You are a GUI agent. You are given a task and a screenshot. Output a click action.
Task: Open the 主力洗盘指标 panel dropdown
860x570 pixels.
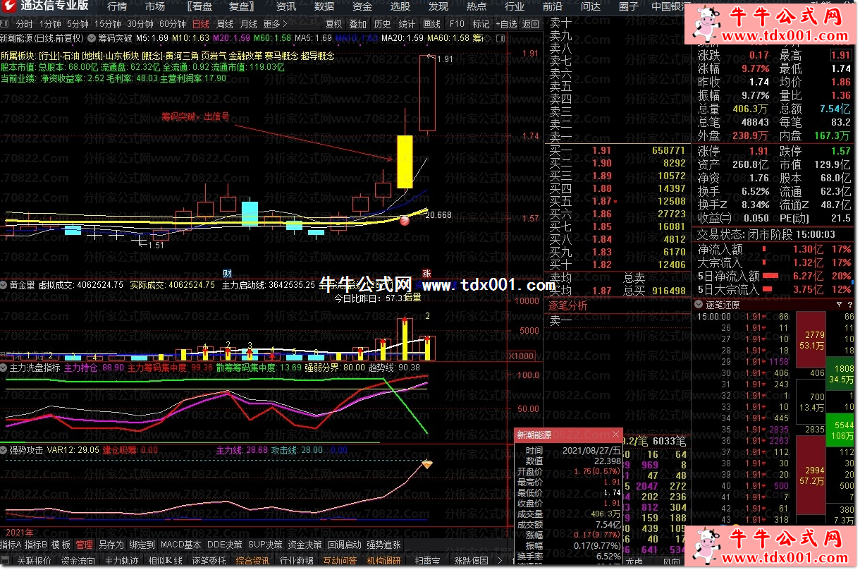point(4,368)
